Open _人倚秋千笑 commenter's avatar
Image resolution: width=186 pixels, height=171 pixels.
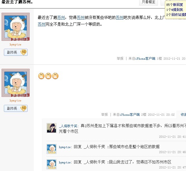tap(52, 128)
